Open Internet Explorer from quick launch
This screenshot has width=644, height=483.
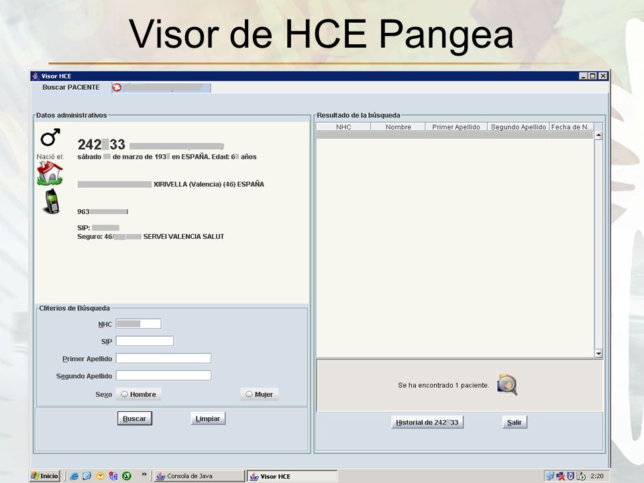pos(74,476)
